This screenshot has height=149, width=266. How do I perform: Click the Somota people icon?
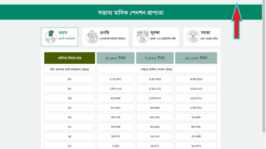click(x=193, y=36)
